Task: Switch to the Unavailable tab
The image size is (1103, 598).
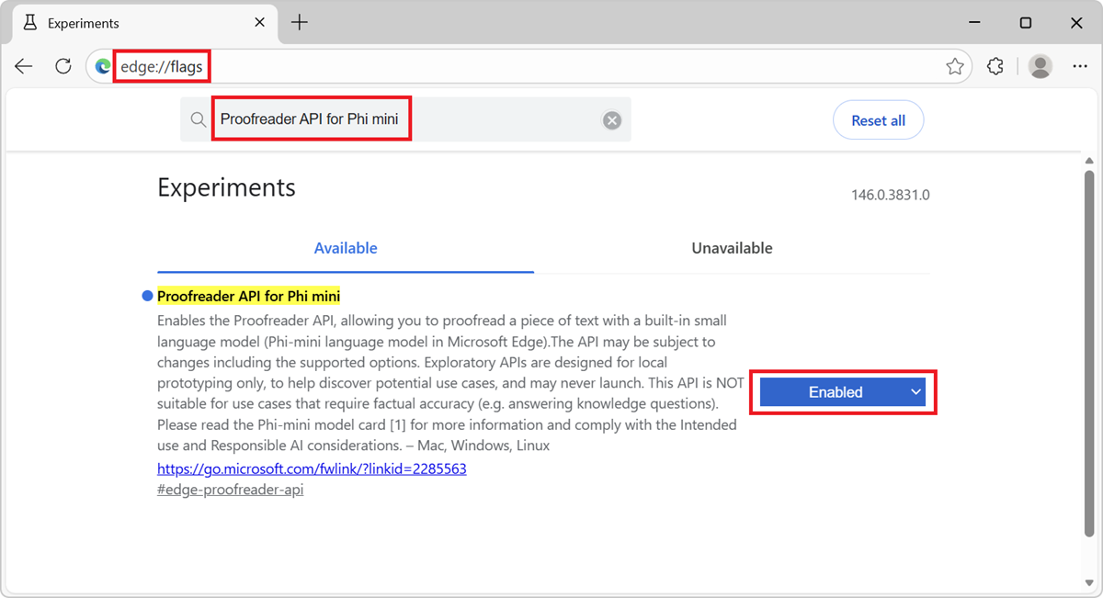Action: [x=732, y=248]
